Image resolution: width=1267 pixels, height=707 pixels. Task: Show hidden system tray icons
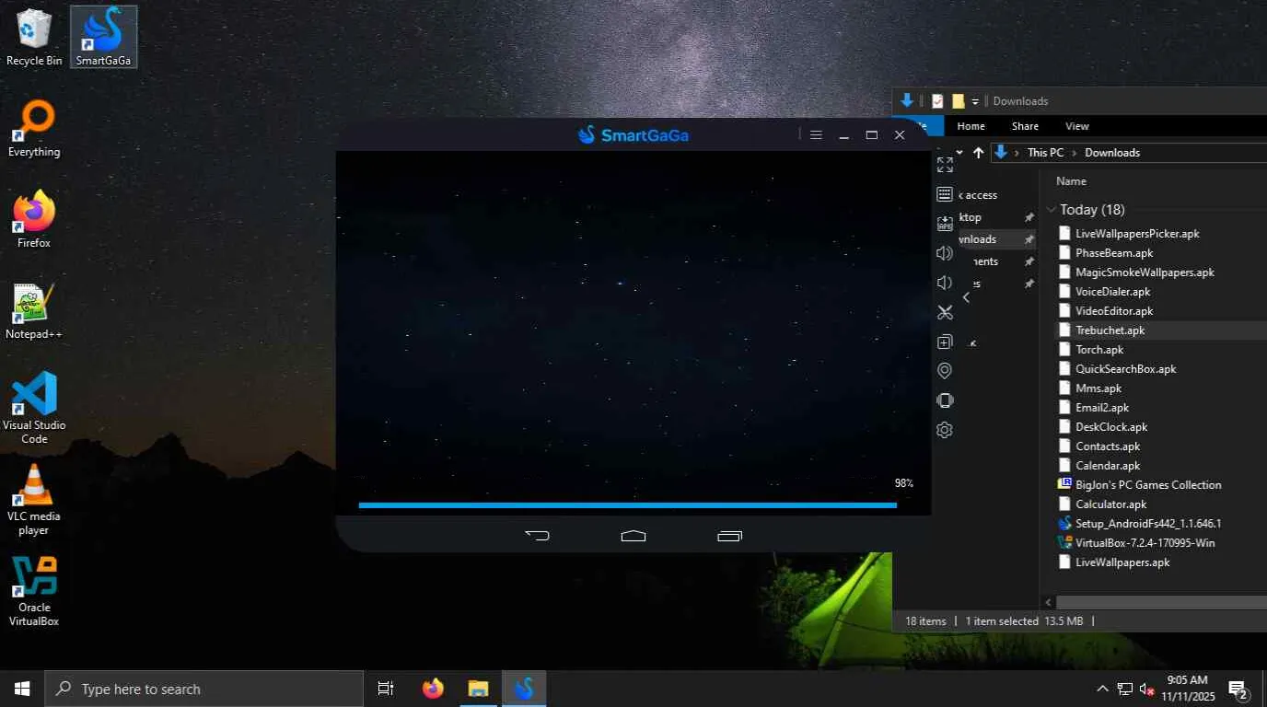pos(1102,689)
